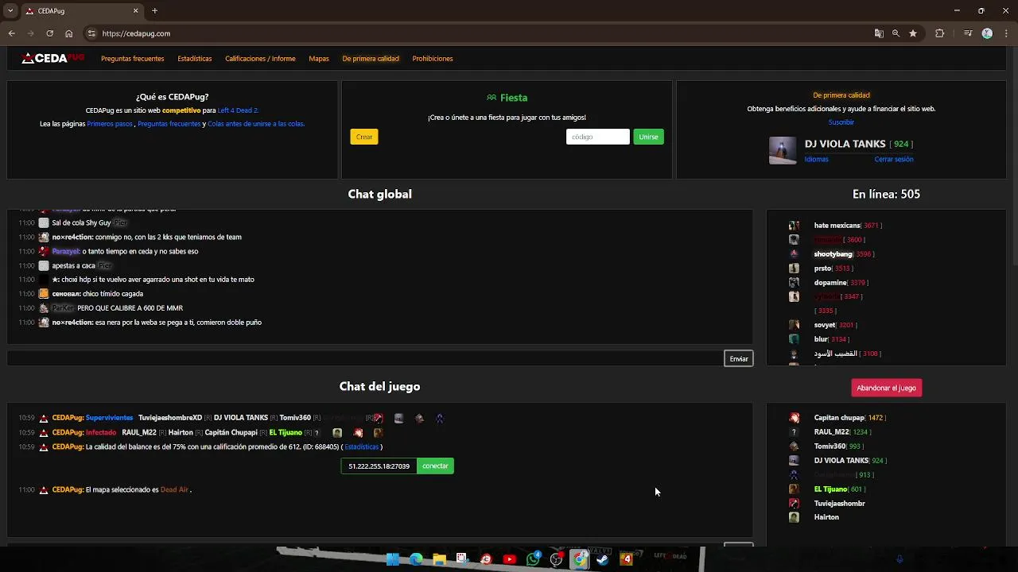Open browser home page button
Viewport: 1018px width, 572px height.
click(x=68, y=33)
